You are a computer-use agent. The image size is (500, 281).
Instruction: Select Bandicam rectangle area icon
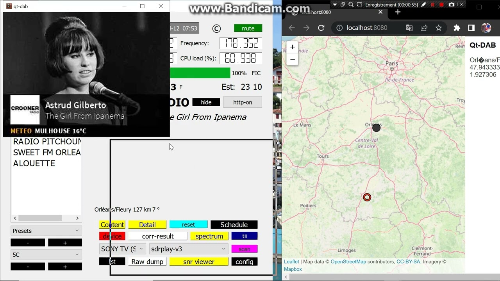pos(359,5)
